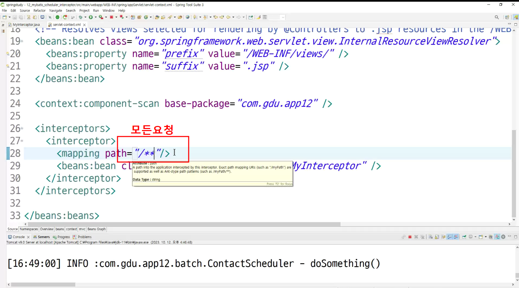Expand the New wizard dropdown arrow
Image resolution: width=519 pixels, height=288 pixels.
click(10, 17)
